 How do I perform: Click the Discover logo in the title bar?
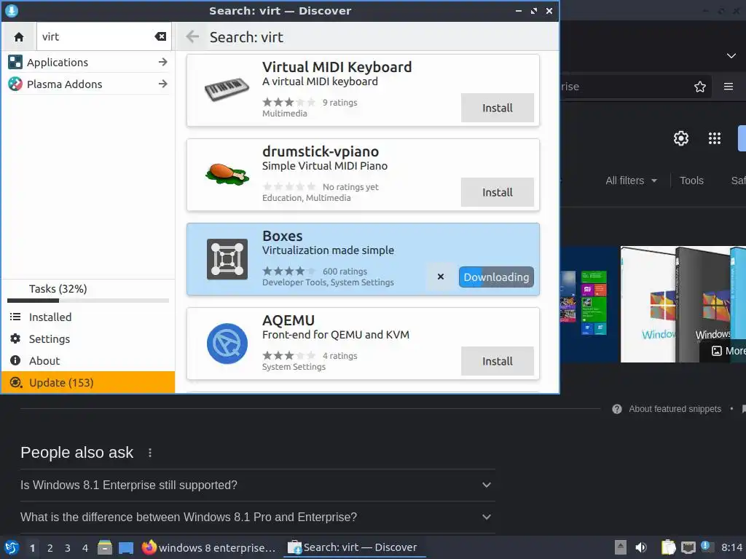[x=12, y=10]
